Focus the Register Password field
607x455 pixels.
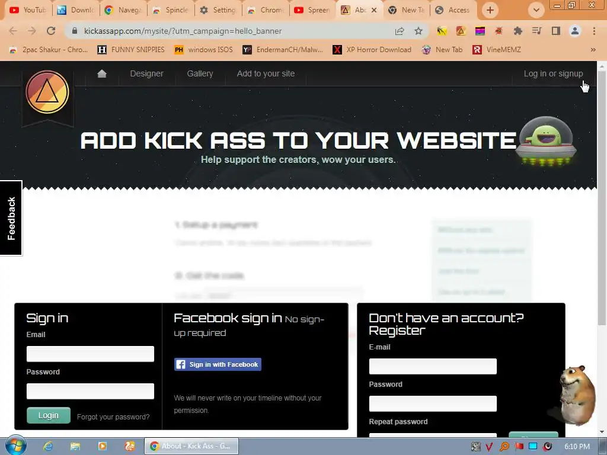[x=433, y=403]
